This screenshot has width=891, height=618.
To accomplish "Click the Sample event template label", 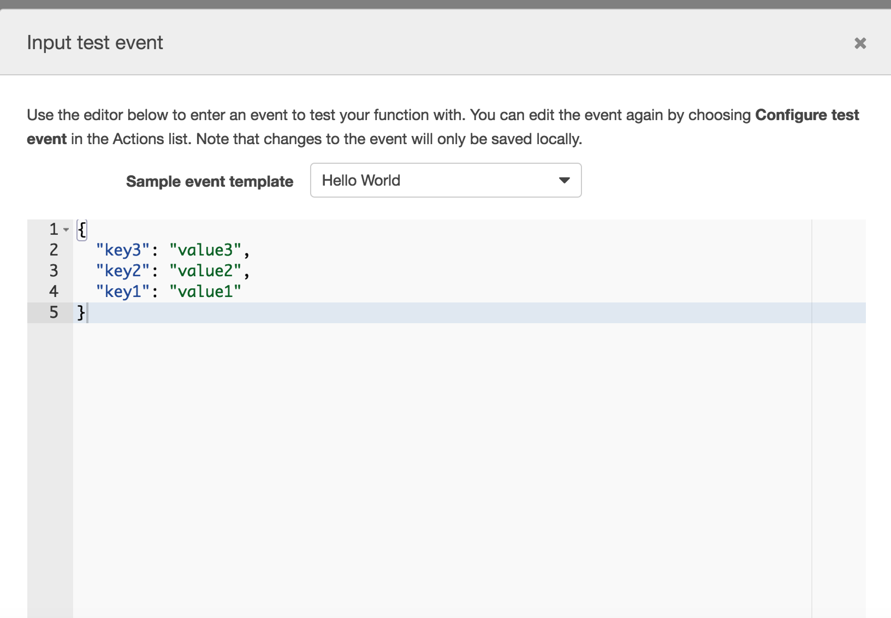I will 210,181.
